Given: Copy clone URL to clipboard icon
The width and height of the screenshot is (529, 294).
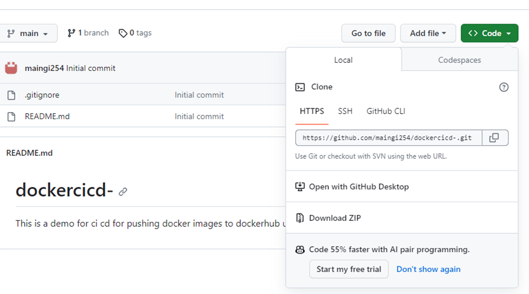Looking at the screenshot, I should pos(495,138).
